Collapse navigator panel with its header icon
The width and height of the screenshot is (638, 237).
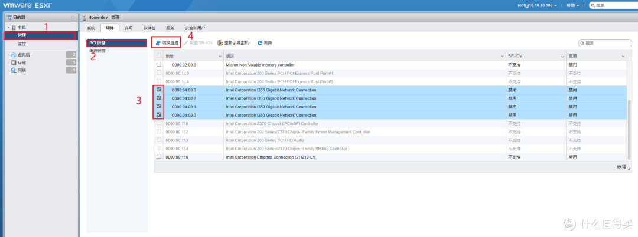tap(72, 18)
